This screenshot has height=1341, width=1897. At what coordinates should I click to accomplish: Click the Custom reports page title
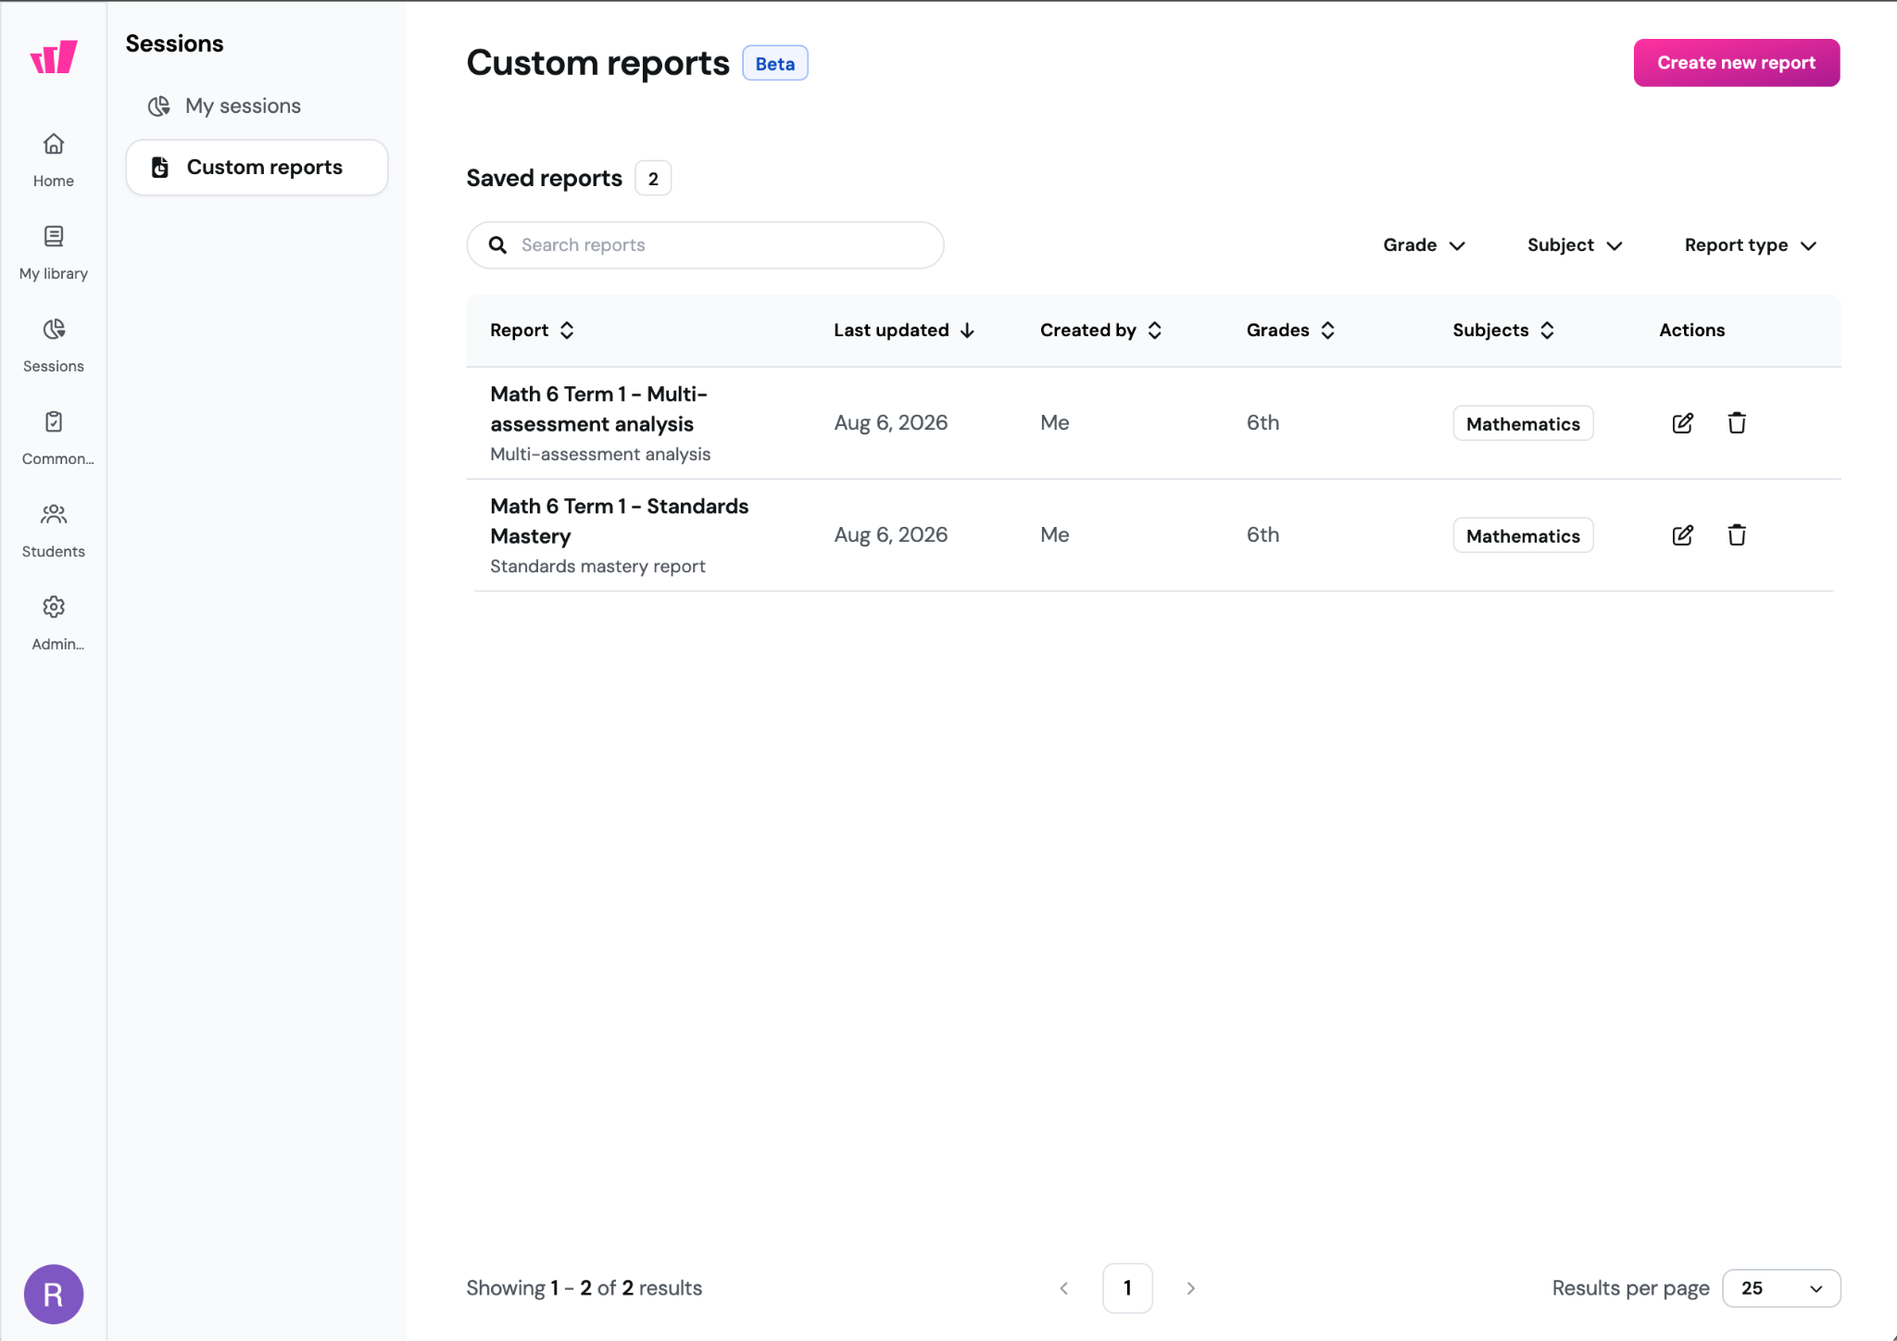[x=597, y=63]
